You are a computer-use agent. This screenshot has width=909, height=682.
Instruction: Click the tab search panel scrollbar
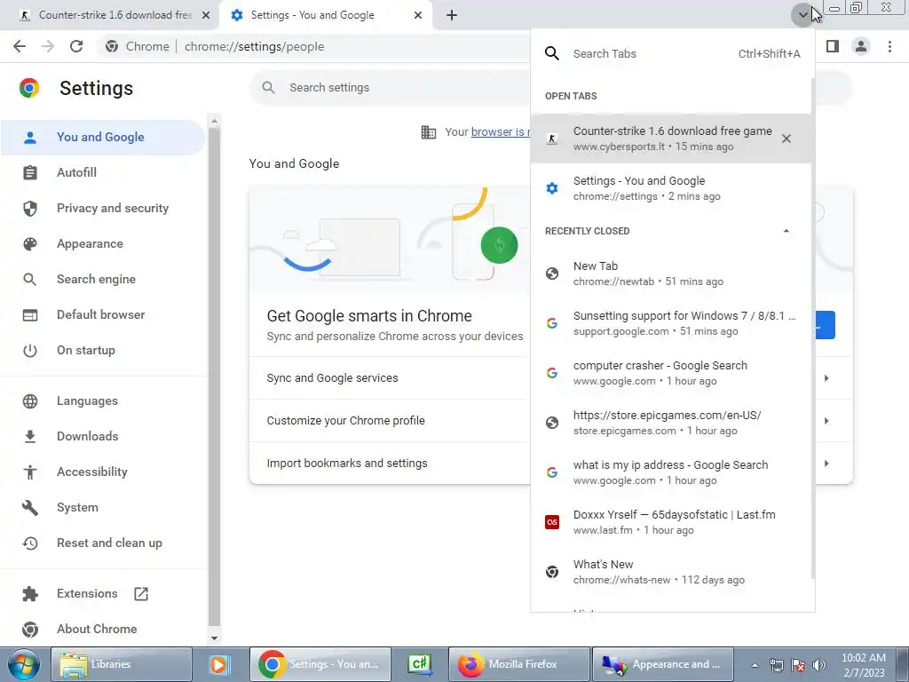(x=813, y=329)
